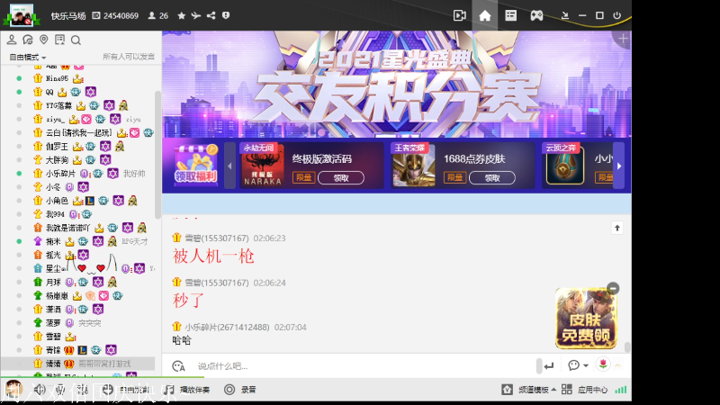Select highlighted user 猪猪 row
Viewport: 720px width, 405px height.
click(78, 364)
